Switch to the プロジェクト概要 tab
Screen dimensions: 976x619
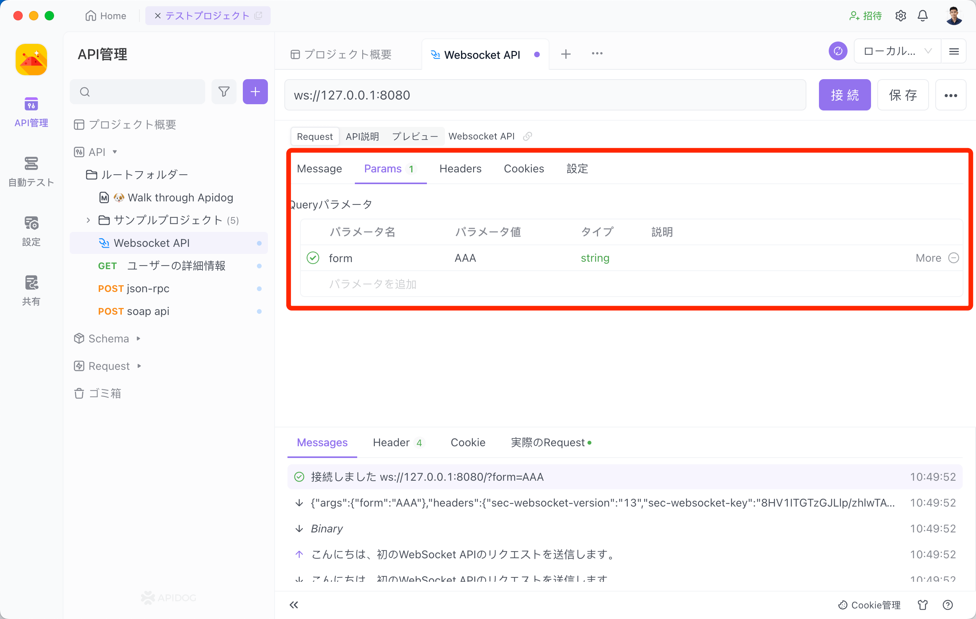pos(341,54)
